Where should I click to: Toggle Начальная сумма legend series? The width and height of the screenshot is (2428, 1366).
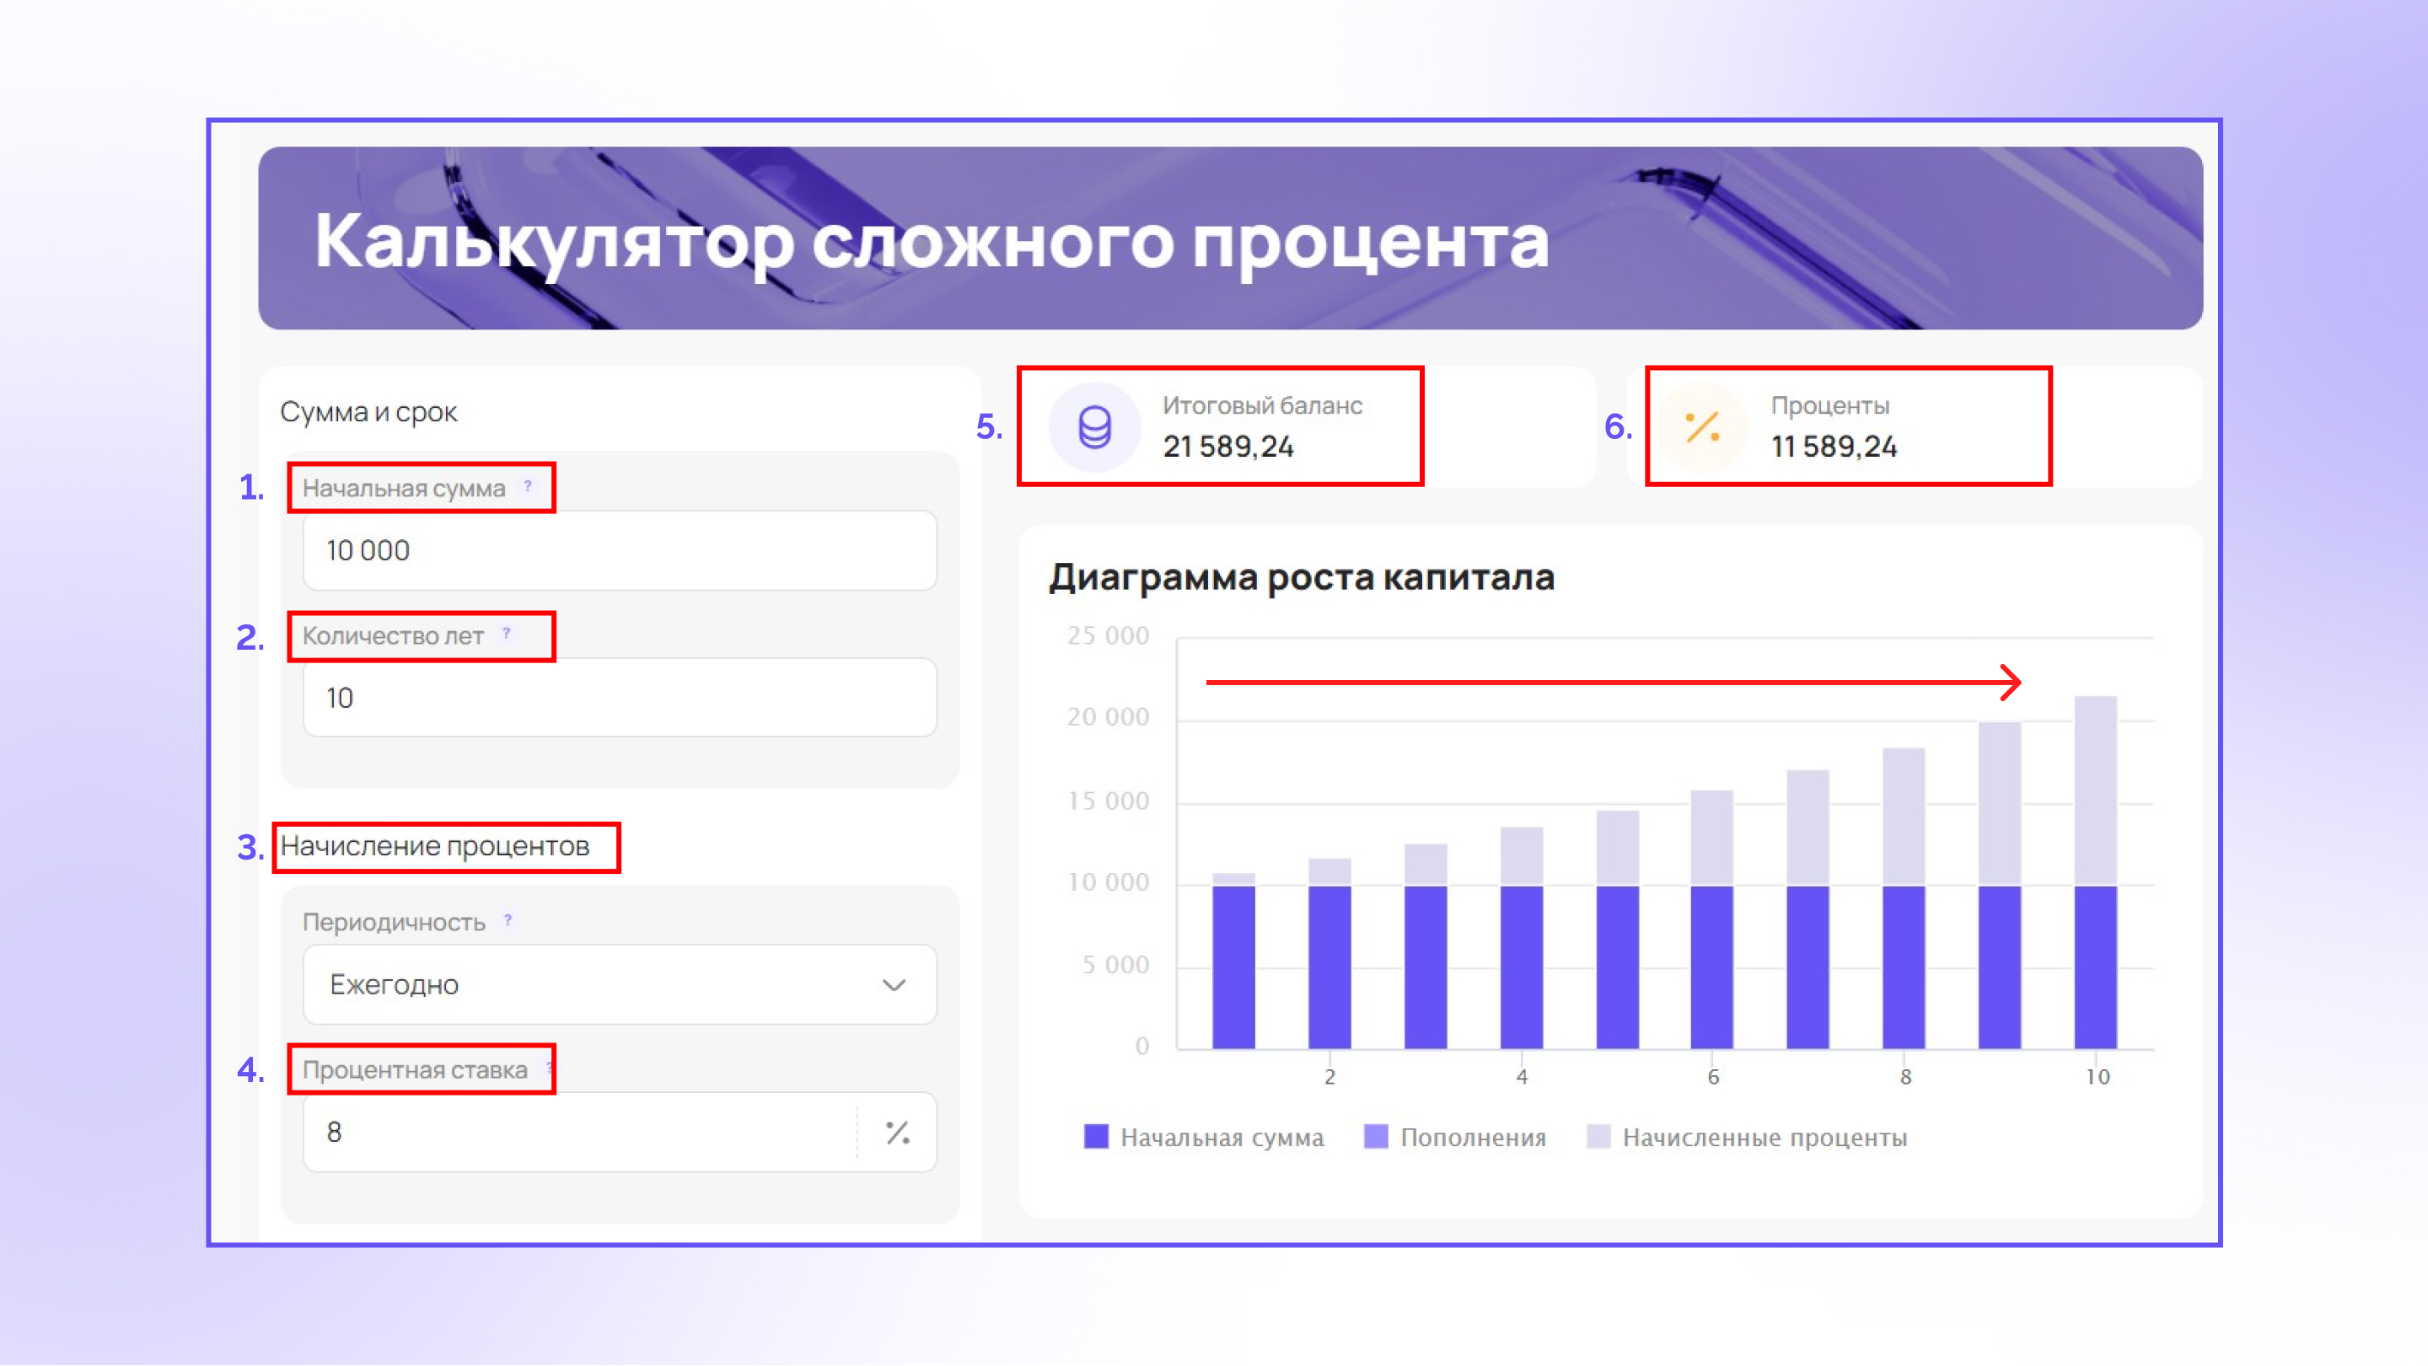pos(1204,1137)
